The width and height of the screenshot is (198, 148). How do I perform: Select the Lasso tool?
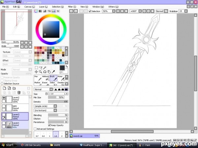coord(40,68)
